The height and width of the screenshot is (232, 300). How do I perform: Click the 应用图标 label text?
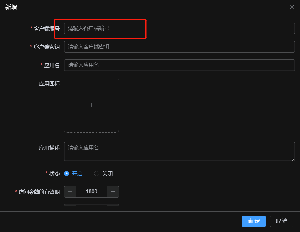coord(49,84)
